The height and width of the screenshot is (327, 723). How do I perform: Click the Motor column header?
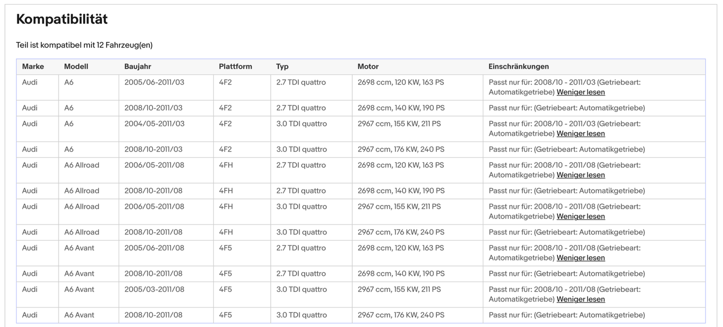click(x=368, y=66)
